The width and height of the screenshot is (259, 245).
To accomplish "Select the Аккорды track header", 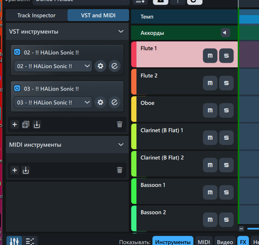I will pos(184,33).
